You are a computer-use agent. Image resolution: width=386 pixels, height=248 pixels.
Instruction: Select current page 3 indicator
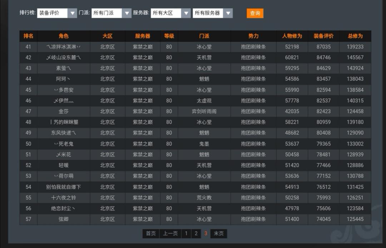pos(206,233)
